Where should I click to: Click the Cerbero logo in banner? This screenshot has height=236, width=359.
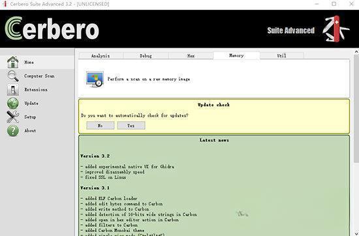[52, 29]
